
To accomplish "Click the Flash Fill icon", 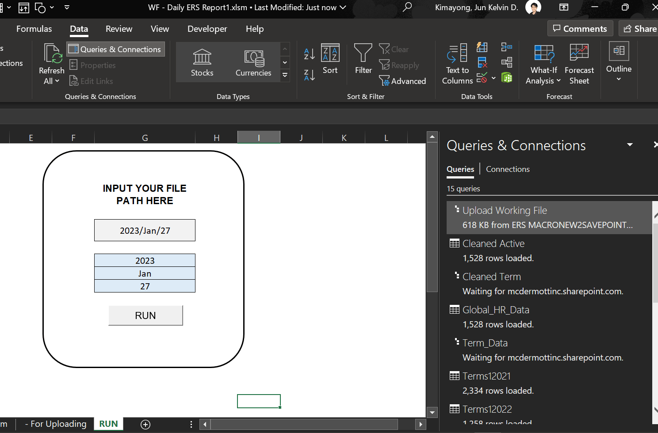I will click(x=482, y=47).
